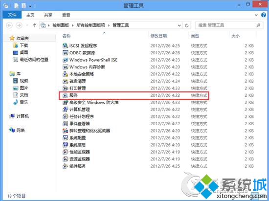Open 下载 in the navigation pane
269x201 pixels.
(24, 45)
